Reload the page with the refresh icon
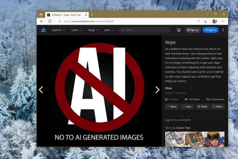Screen dimensions: 238x159 tap(50, 21)
